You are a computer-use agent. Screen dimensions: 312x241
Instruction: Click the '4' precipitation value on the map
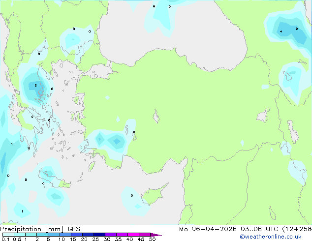click(281, 31)
